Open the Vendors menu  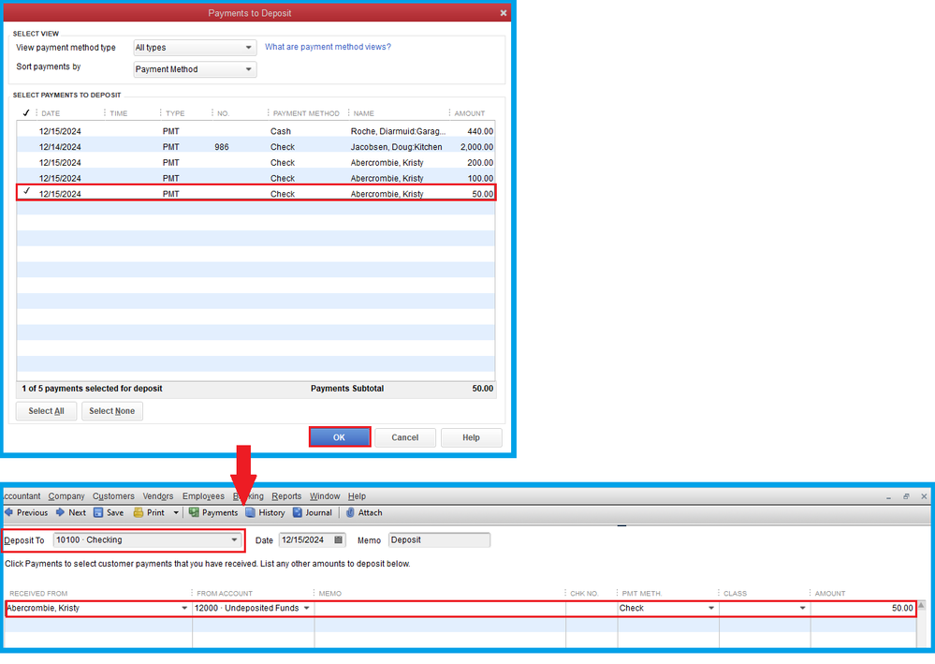(158, 496)
